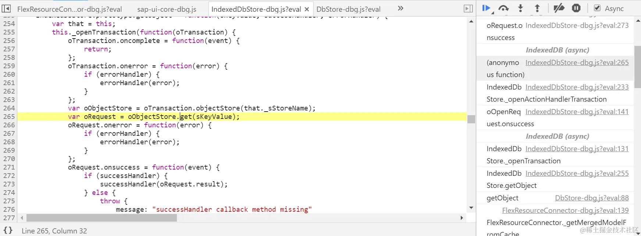Select IndexedDbStore._openActionHandlerTransaction call frame
Viewport: 641px width, 236px height.
click(555, 93)
